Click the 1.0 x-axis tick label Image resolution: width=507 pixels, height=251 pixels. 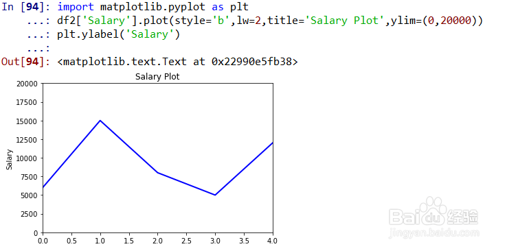pyautogui.click(x=100, y=241)
